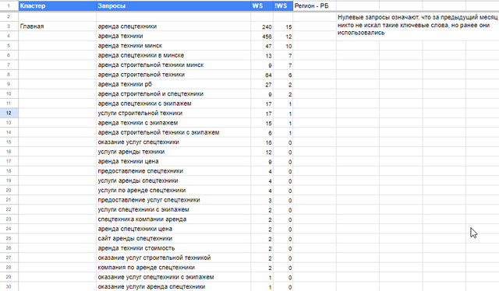Select the cell 'аренда строительной техники минск'
The height and width of the screenshot is (291, 499).
173,65
